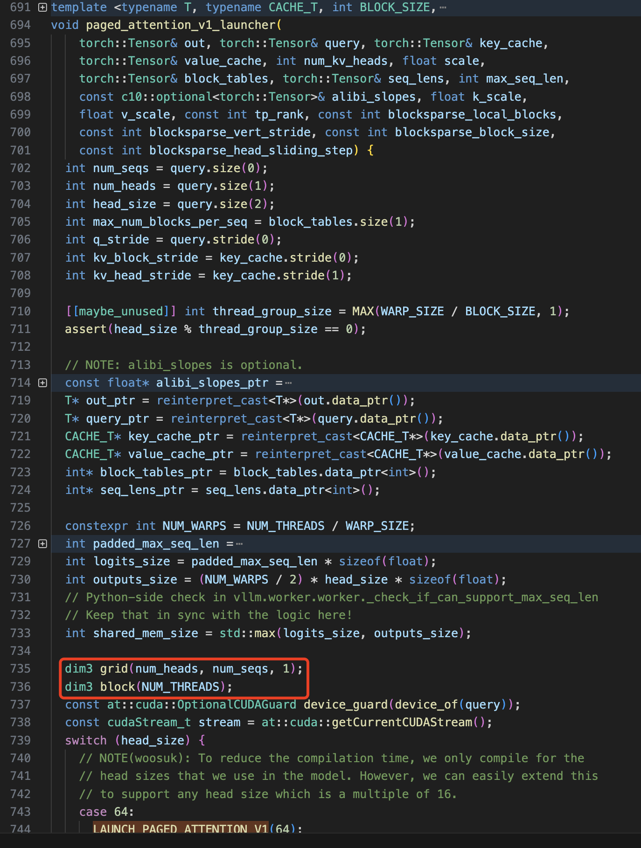Click num_heads declaration on line 703
The image size is (641, 848).
click(124, 186)
